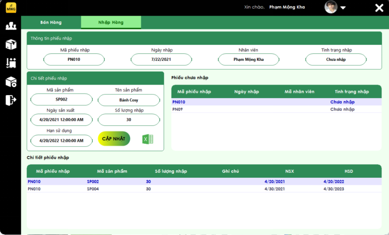Click the Excel export icon
389x235 pixels.
148,139
